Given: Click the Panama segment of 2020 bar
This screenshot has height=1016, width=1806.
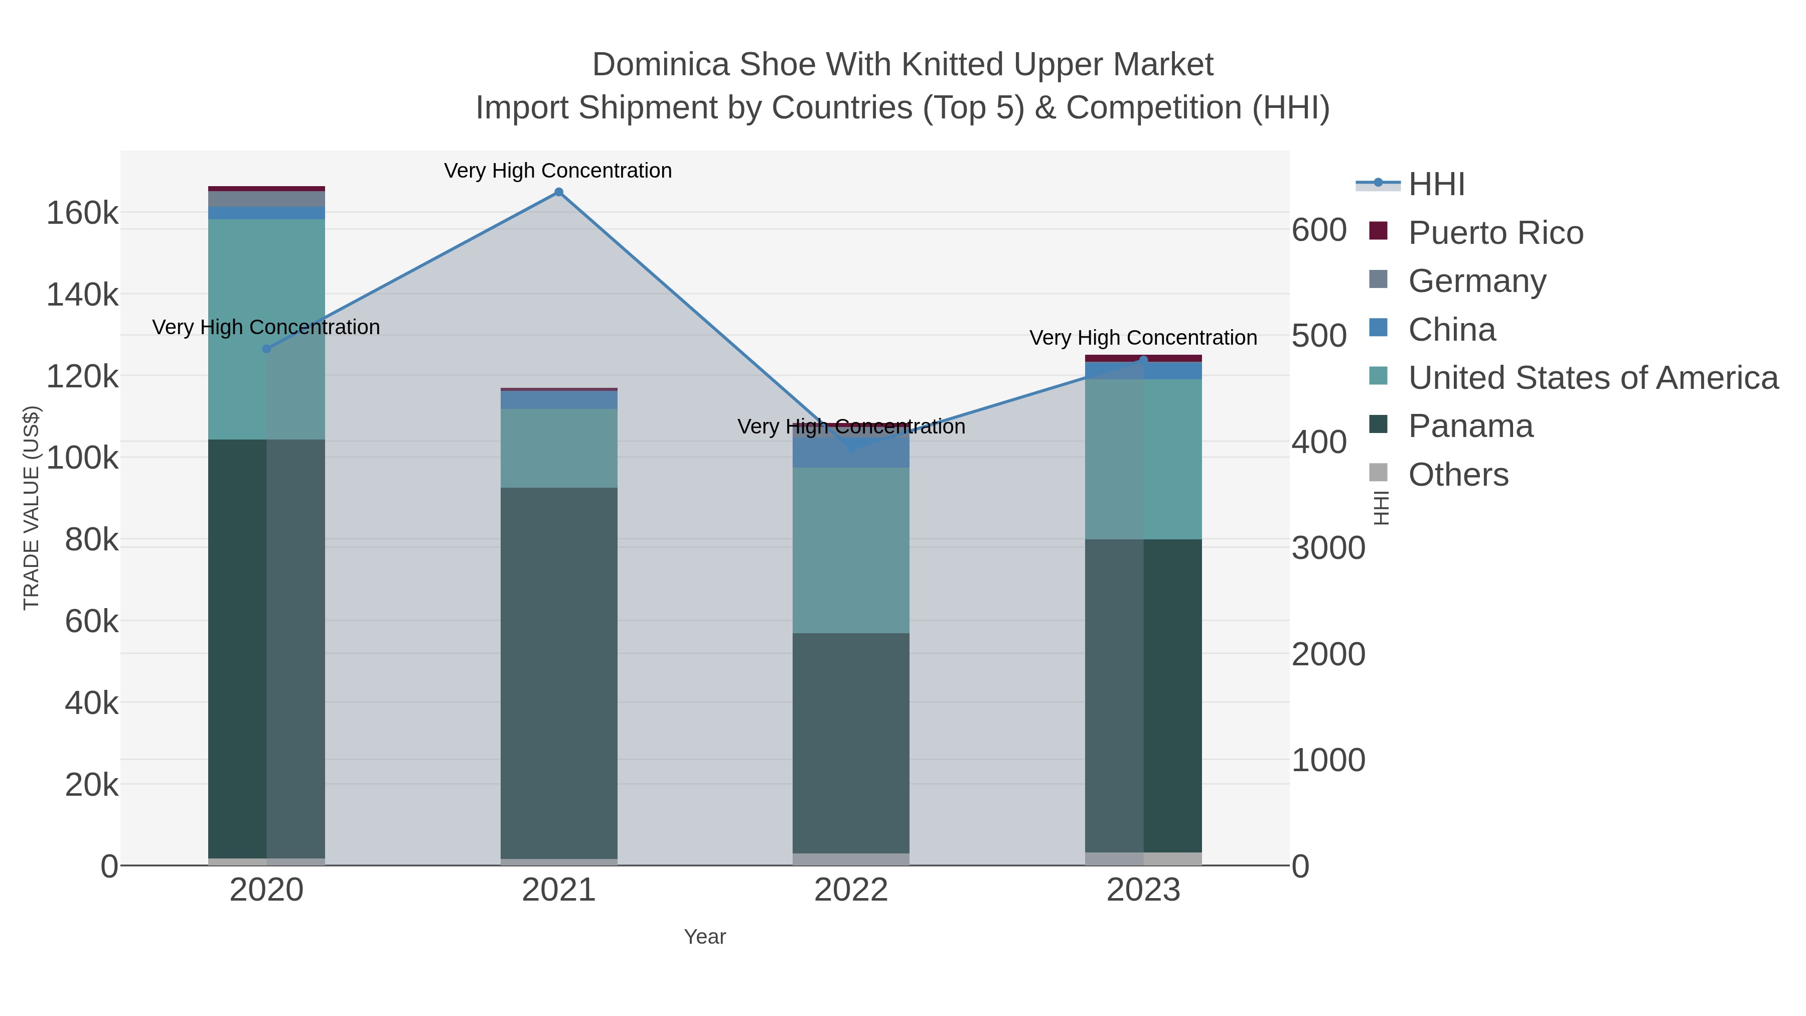Looking at the screenshot, I should (x=266, y=649).
